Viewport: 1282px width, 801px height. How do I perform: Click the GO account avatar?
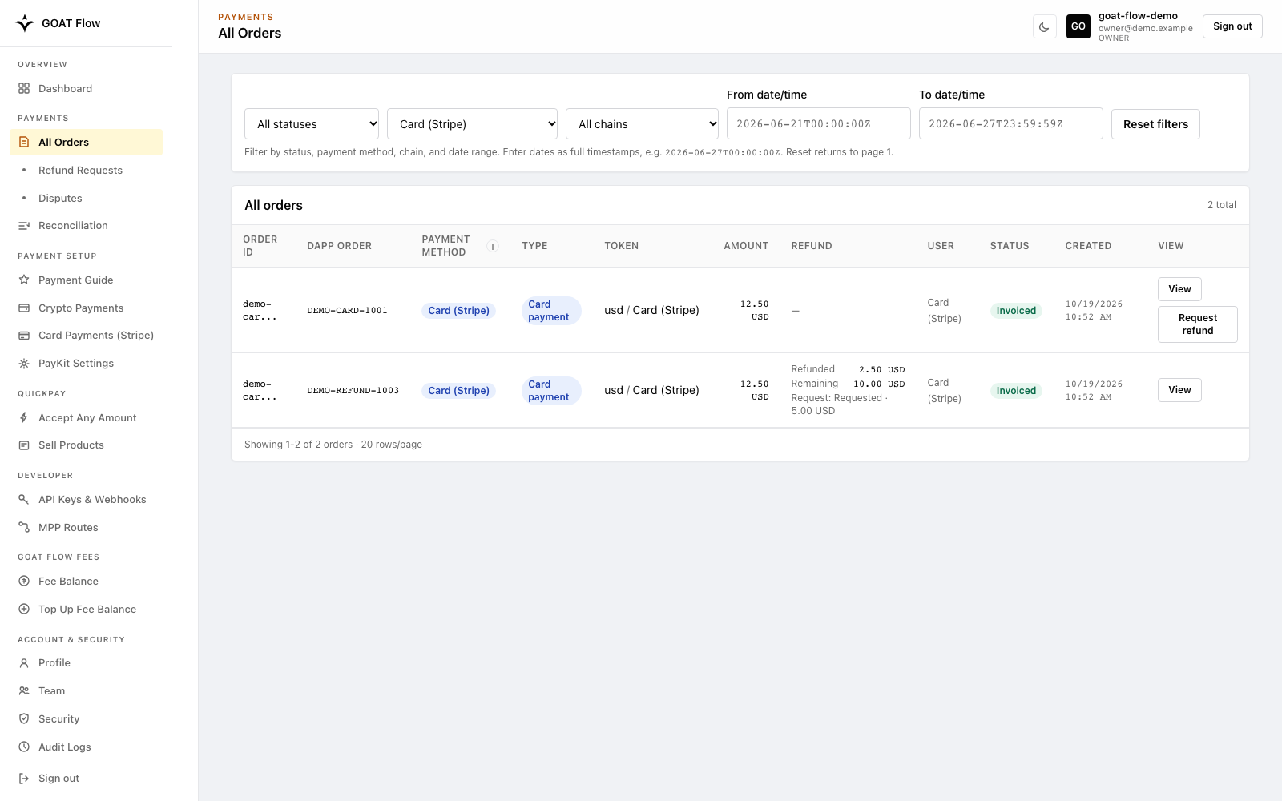1078,26
